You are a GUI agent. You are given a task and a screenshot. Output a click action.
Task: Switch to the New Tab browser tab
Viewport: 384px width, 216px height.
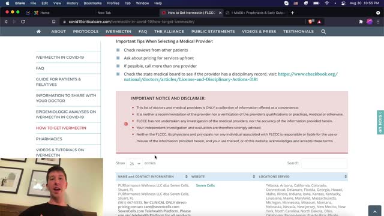pyautogui.click(x=104, y=13)
